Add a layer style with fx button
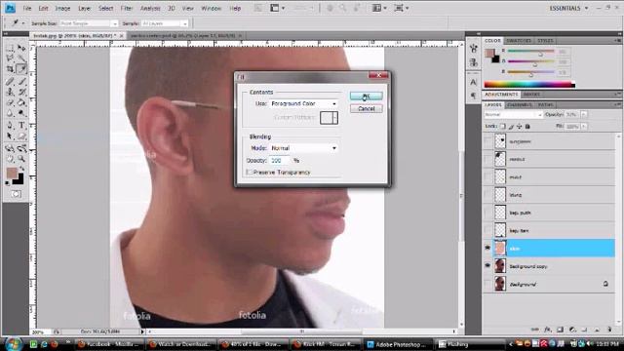This screenshot has height=351, width=624. point(548,330)
